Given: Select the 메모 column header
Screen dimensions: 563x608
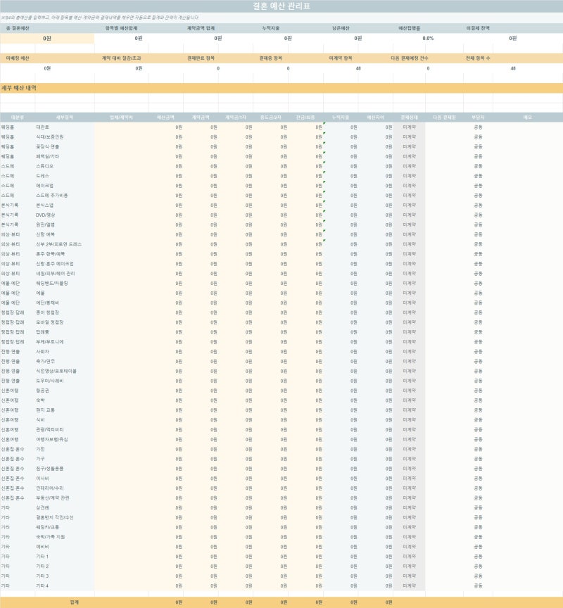Looking at the screenshot, I should (528, 117).
